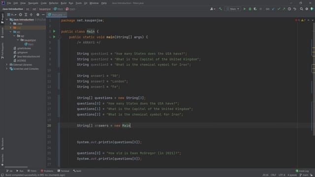Viewport: 315px width, 177px height.
Task: Expand the orange out folder
Action: tap(11, 28)
